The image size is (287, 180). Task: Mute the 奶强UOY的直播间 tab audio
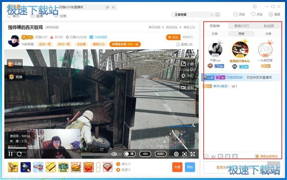click(107, 7)
